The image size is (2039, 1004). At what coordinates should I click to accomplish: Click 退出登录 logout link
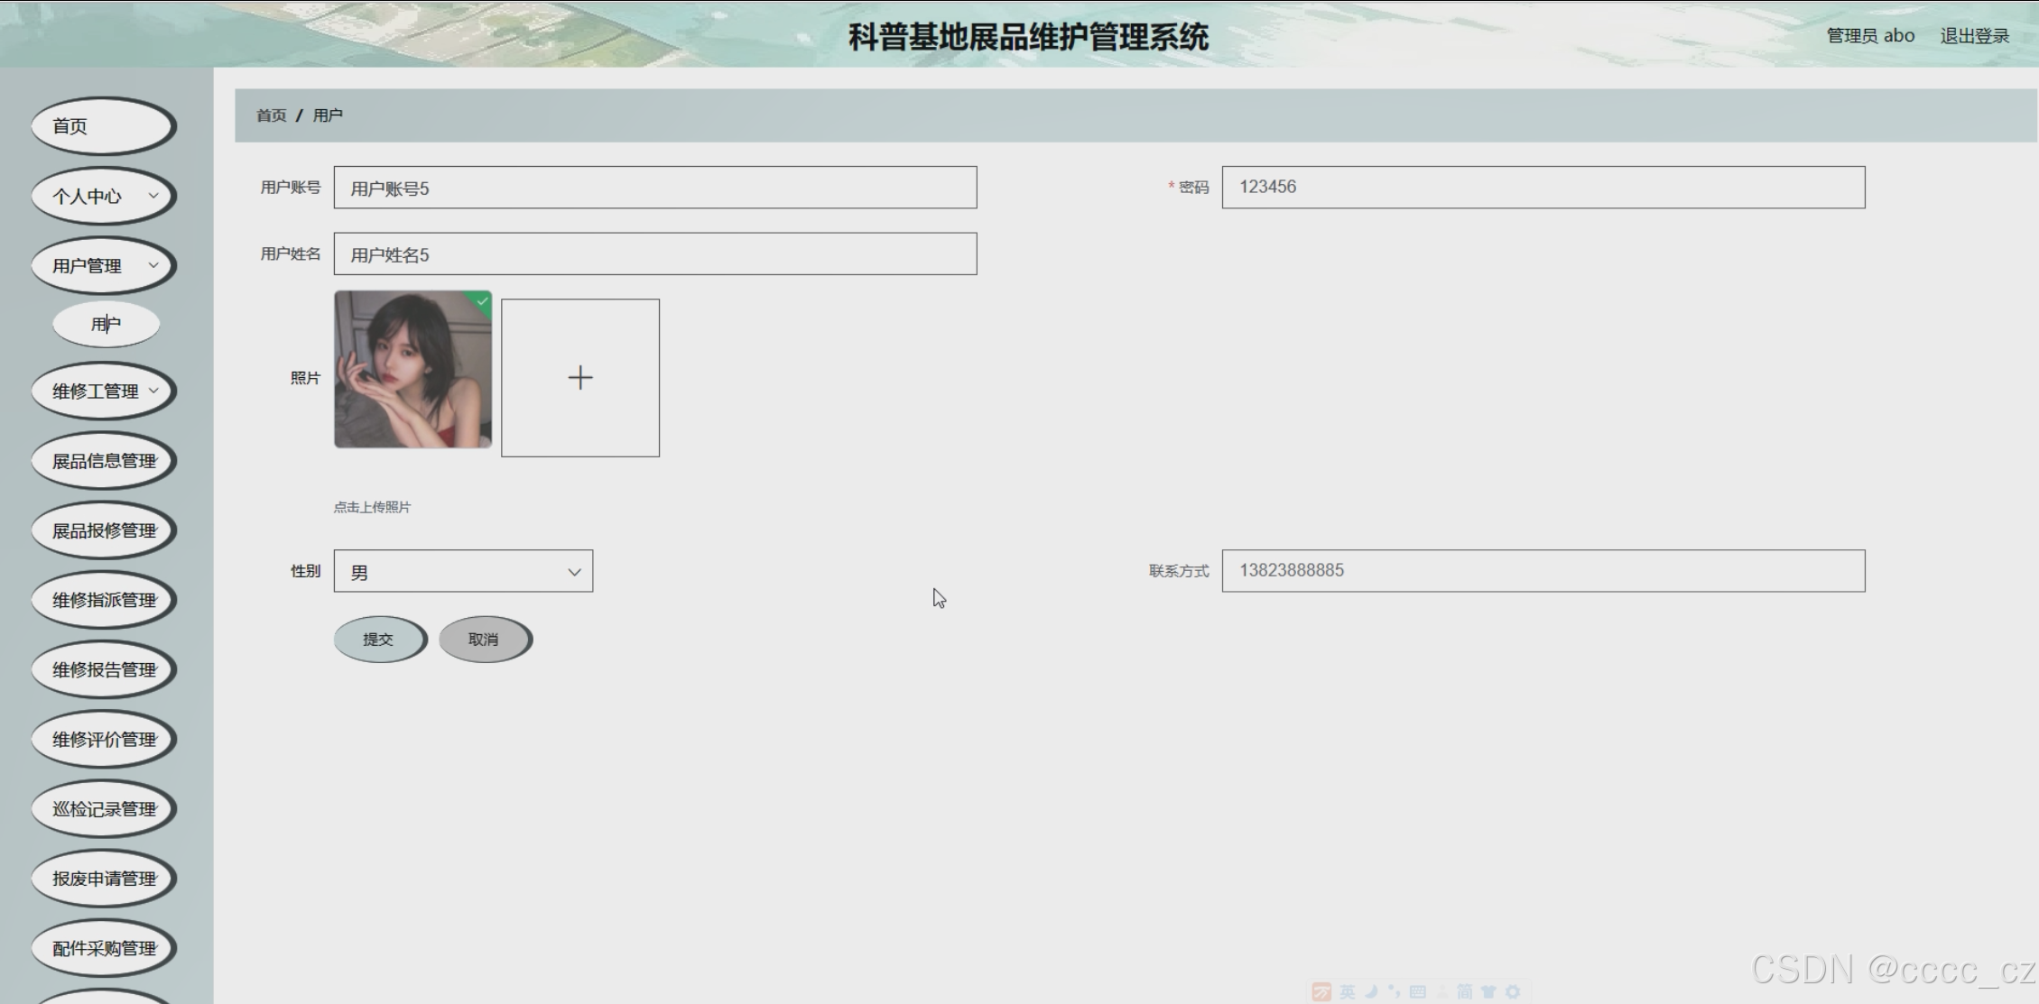pyautogui.click(x=1974, y=35)
